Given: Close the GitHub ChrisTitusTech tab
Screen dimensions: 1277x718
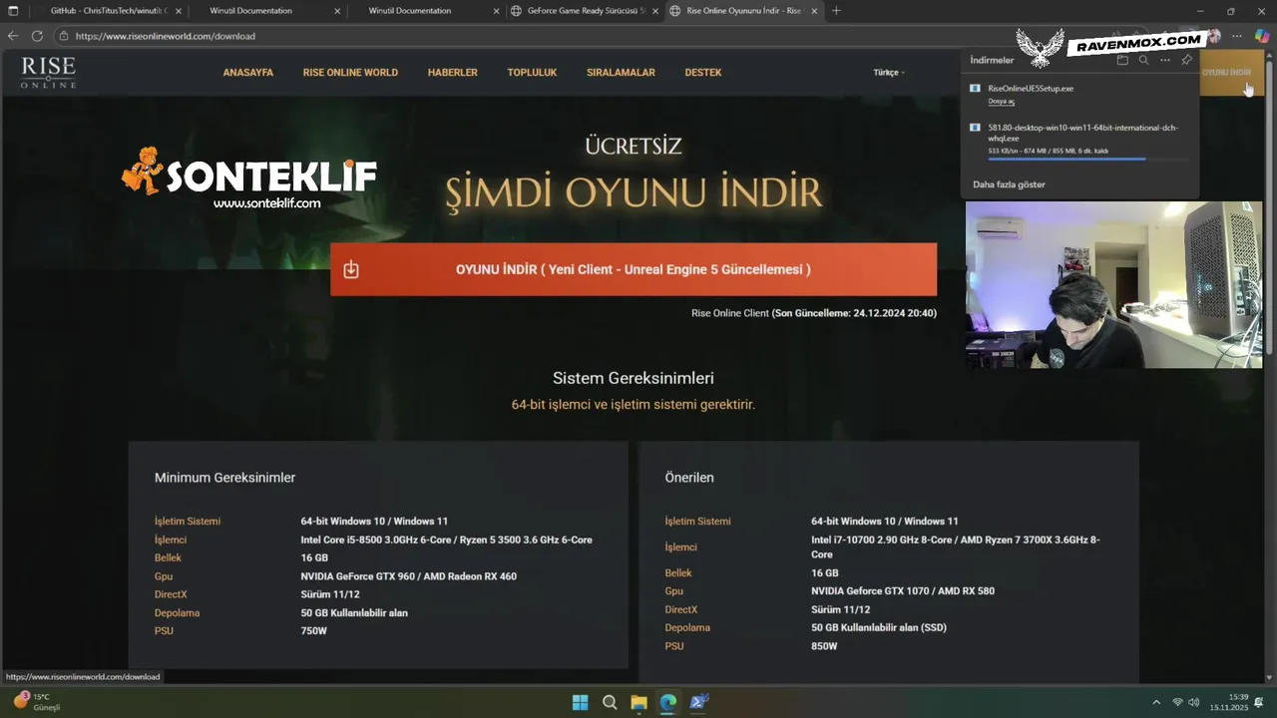Looking at the screenshot, I should (179, 11).
